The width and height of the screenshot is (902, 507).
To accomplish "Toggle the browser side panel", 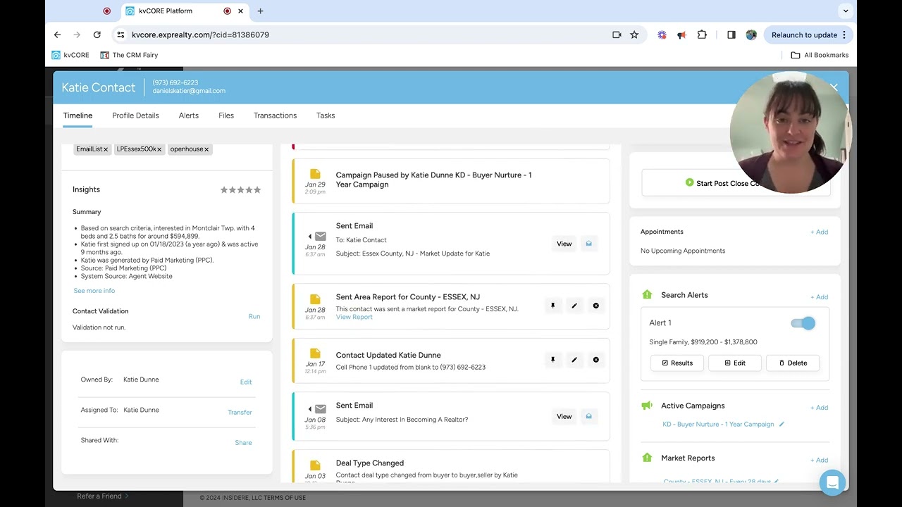I will [731, 35].
